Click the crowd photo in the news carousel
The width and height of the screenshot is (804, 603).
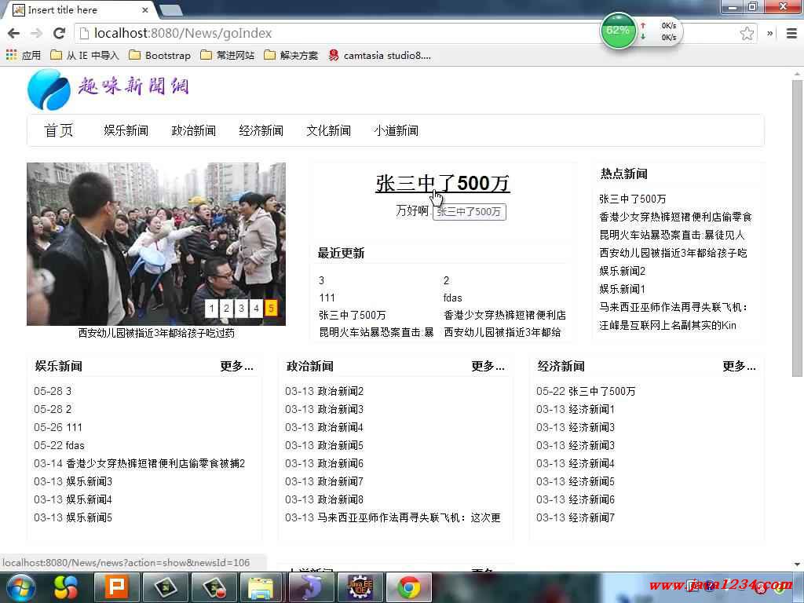click(x=156, y=244)
